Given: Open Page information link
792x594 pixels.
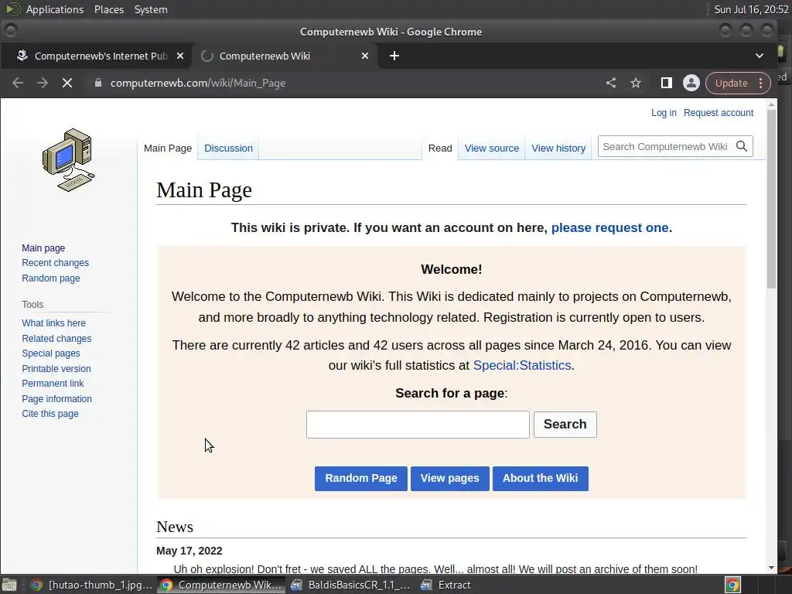Looking at the screenshot, I should coord(56,399).
